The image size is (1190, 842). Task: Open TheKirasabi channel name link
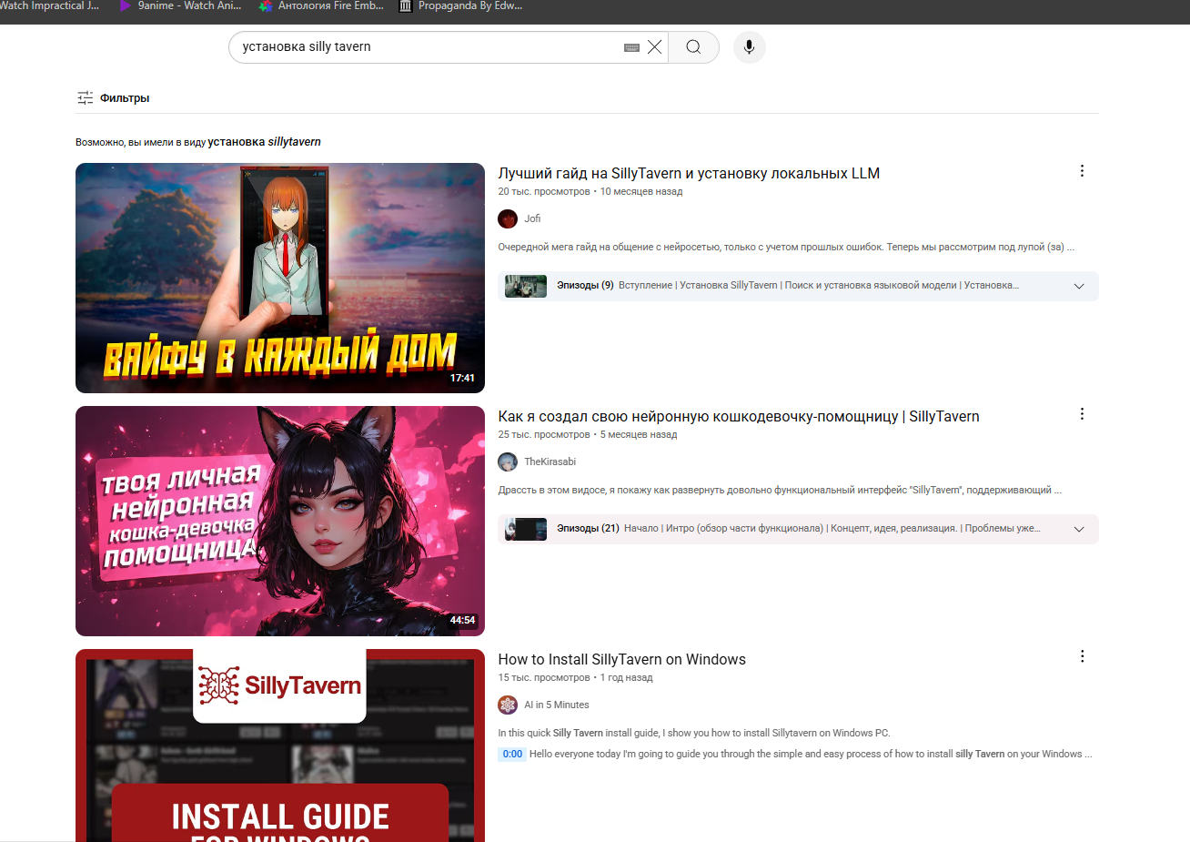tap(550, 462)
